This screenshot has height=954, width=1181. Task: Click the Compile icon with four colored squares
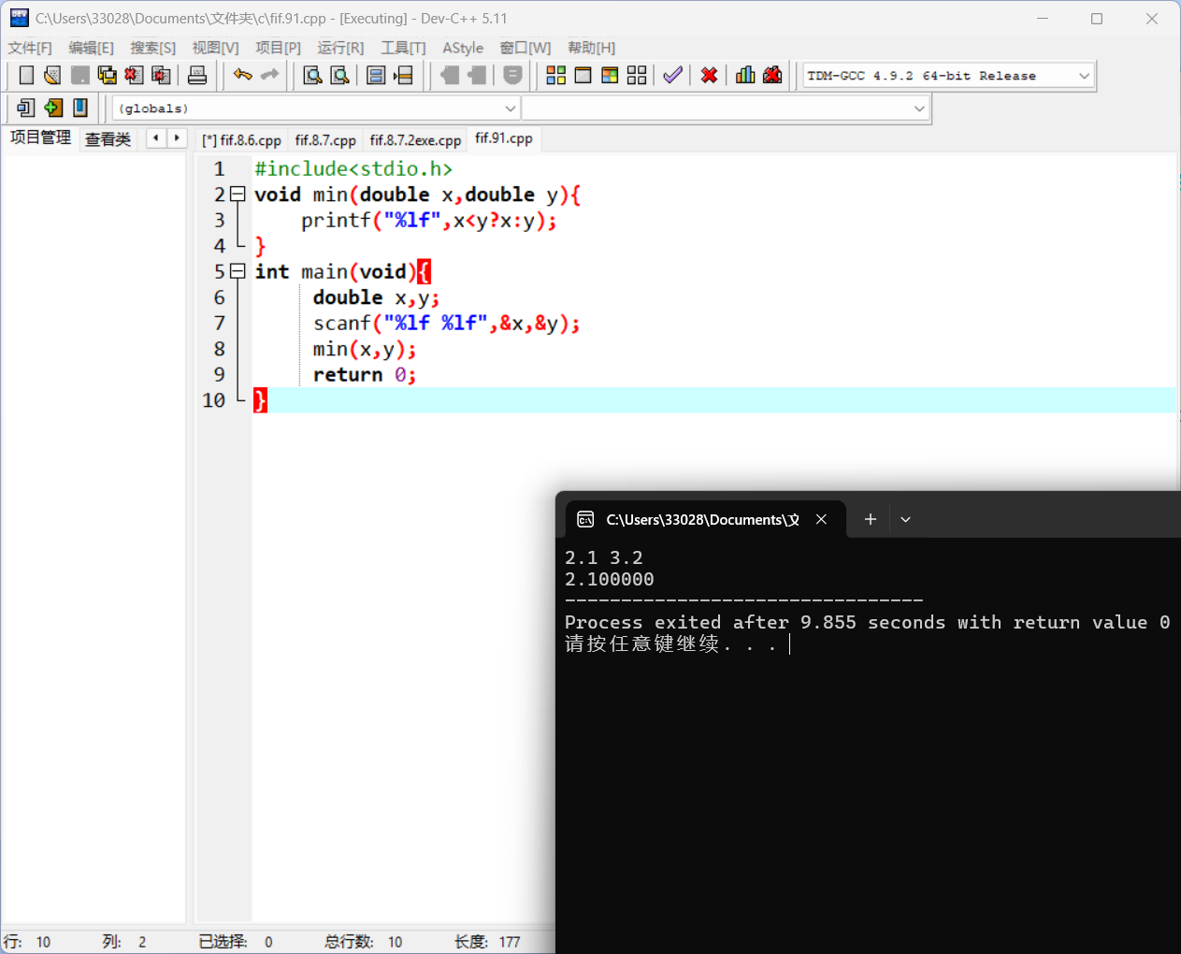tap(555, 75)
